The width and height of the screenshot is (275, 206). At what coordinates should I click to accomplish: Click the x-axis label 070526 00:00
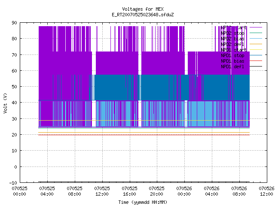pyautogui.click(x=184, y=191)
